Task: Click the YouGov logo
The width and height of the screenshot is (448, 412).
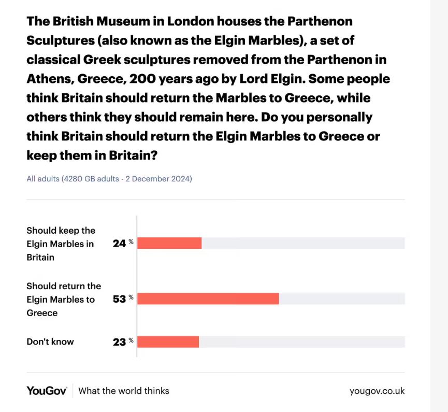Action: (47, 391)
